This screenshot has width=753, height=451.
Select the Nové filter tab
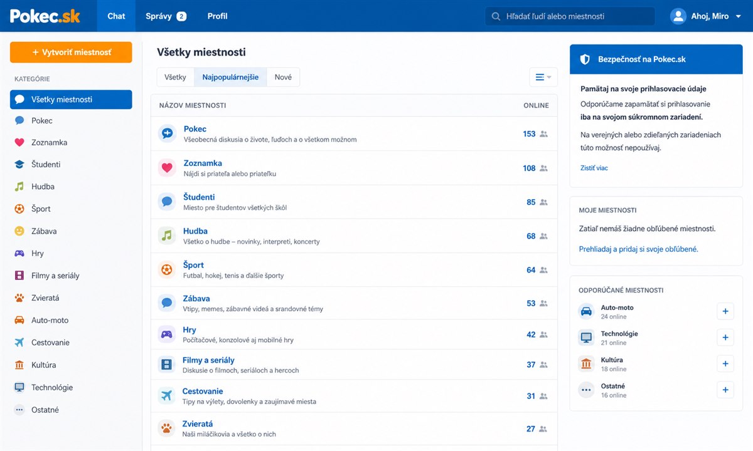coord(283,77)
